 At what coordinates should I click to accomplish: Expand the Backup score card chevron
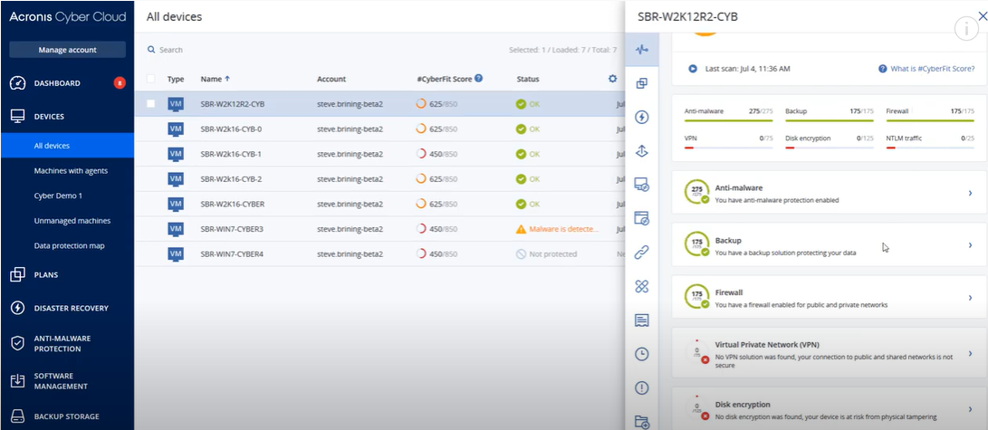[971, 245]
